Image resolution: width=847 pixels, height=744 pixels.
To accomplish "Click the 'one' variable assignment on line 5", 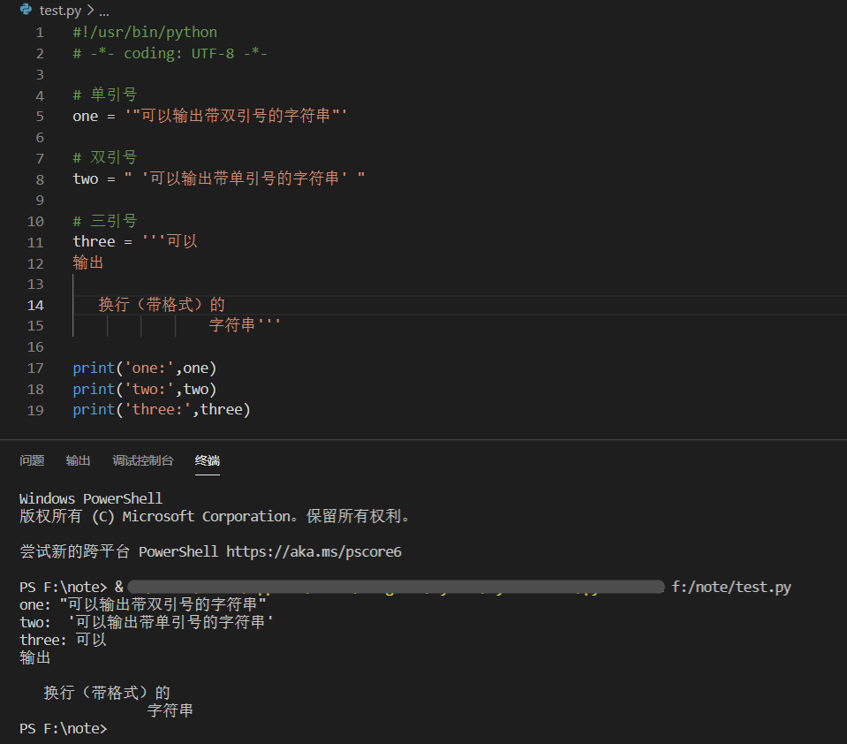I will [85, 117].
